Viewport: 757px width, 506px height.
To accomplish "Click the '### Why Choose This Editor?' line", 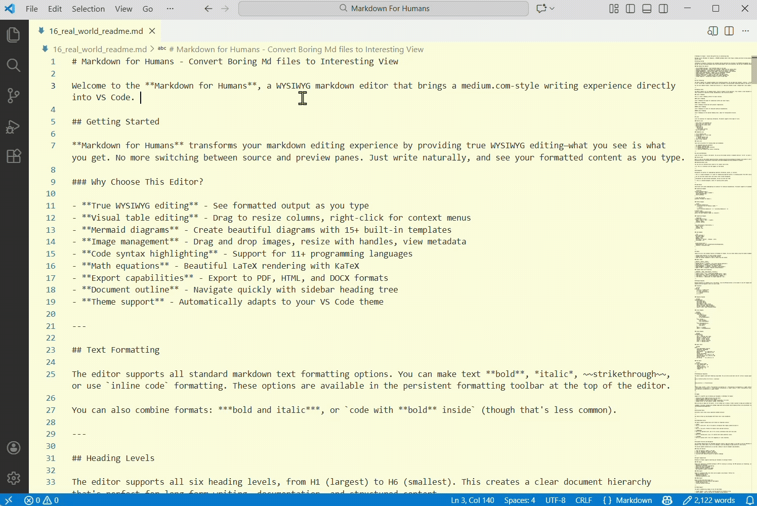I will click(138, 182).
